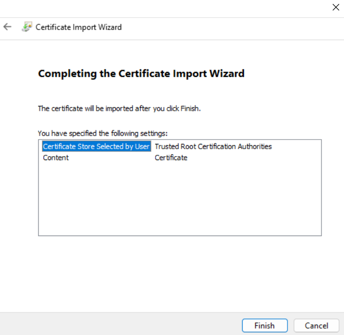
Task: Click the "Trusted Root Certification Authorities" value
Action: pos(213,147)
